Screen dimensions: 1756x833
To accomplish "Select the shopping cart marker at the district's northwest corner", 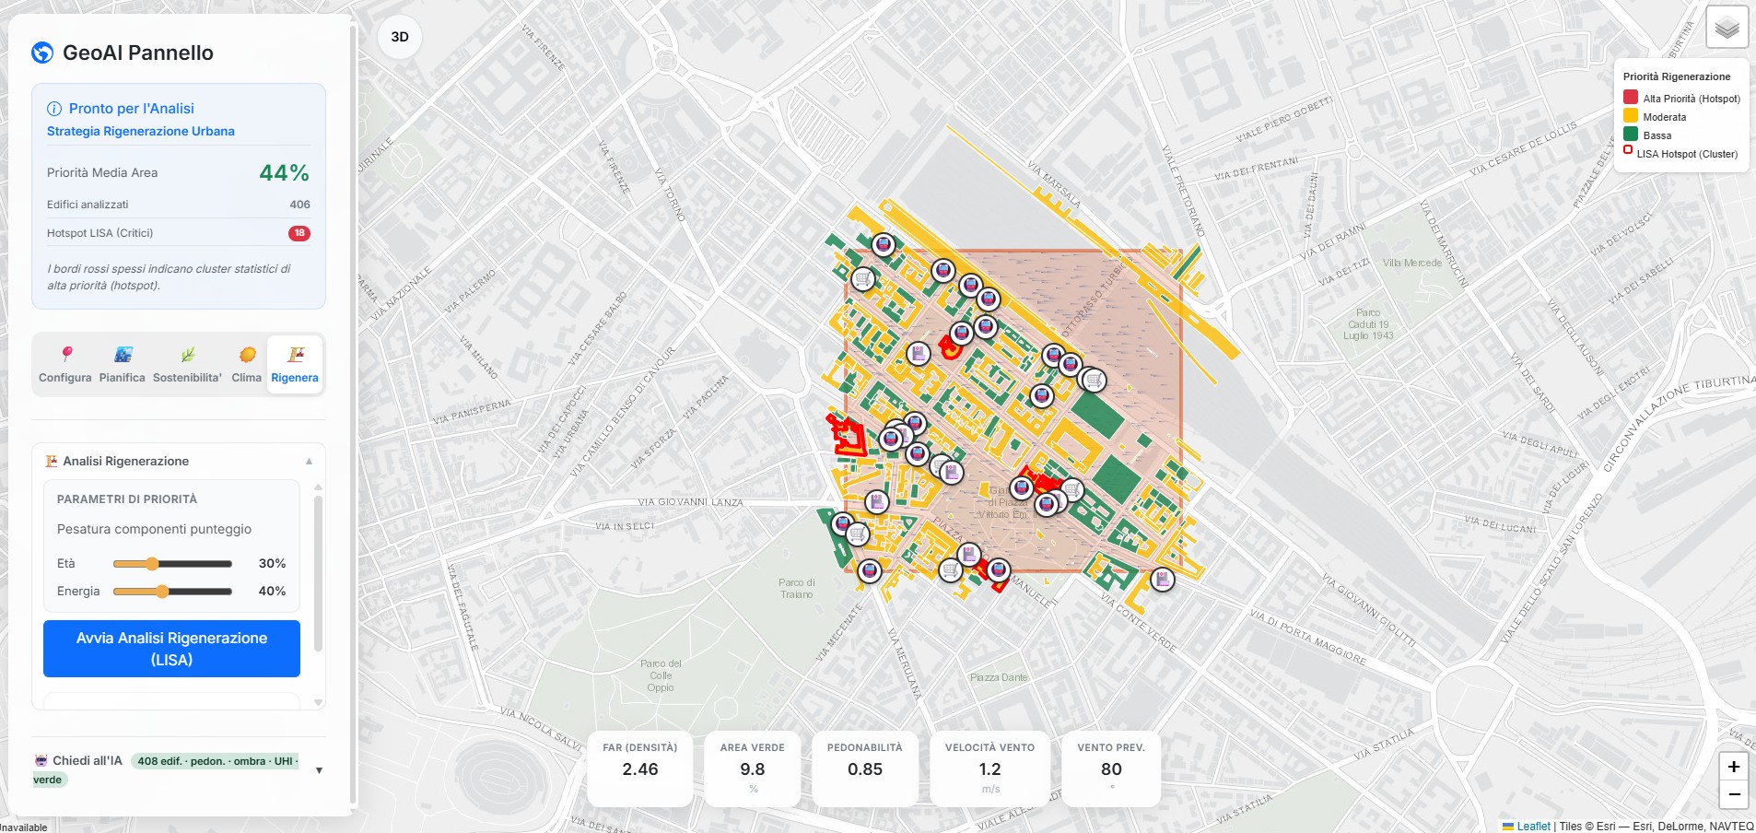I will (x=863, y=277).
